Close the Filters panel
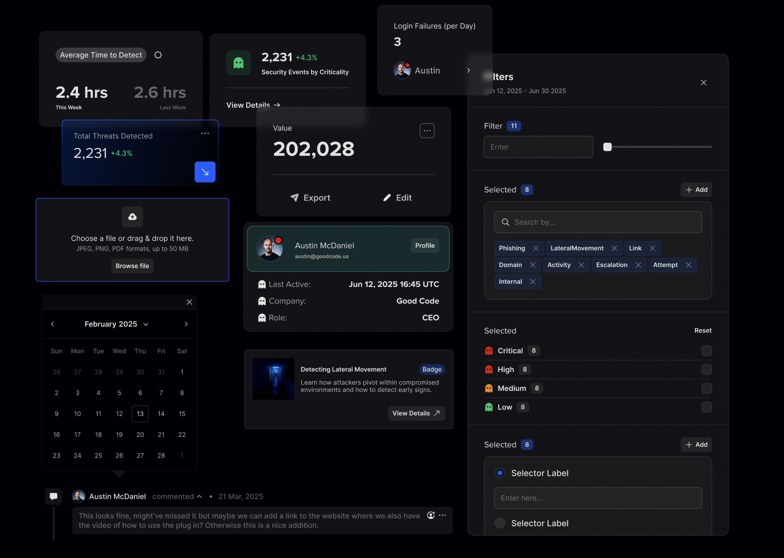 [704, 83]
